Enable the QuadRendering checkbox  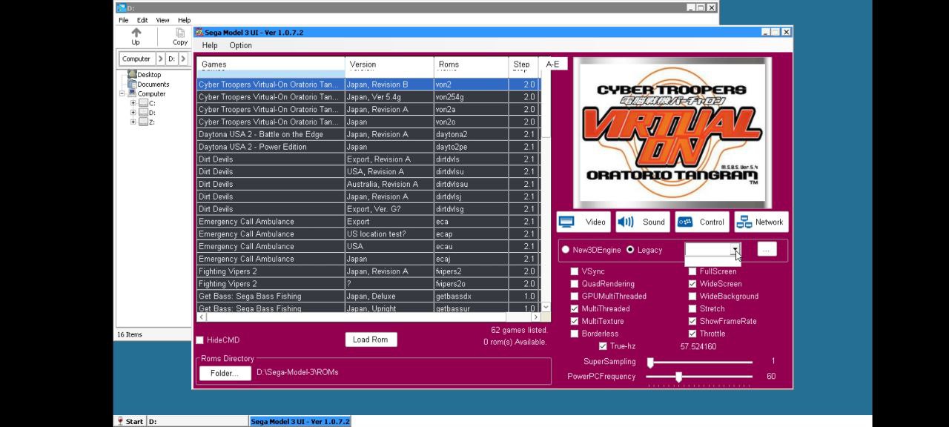[x=575, y=284]
